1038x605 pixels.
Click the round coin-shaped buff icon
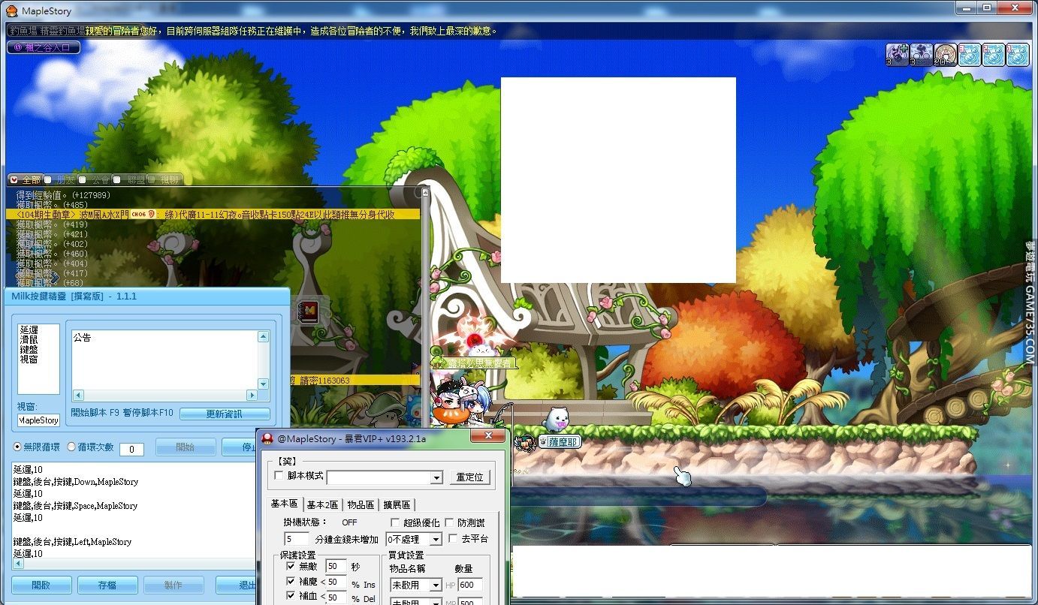pos(945,55)
